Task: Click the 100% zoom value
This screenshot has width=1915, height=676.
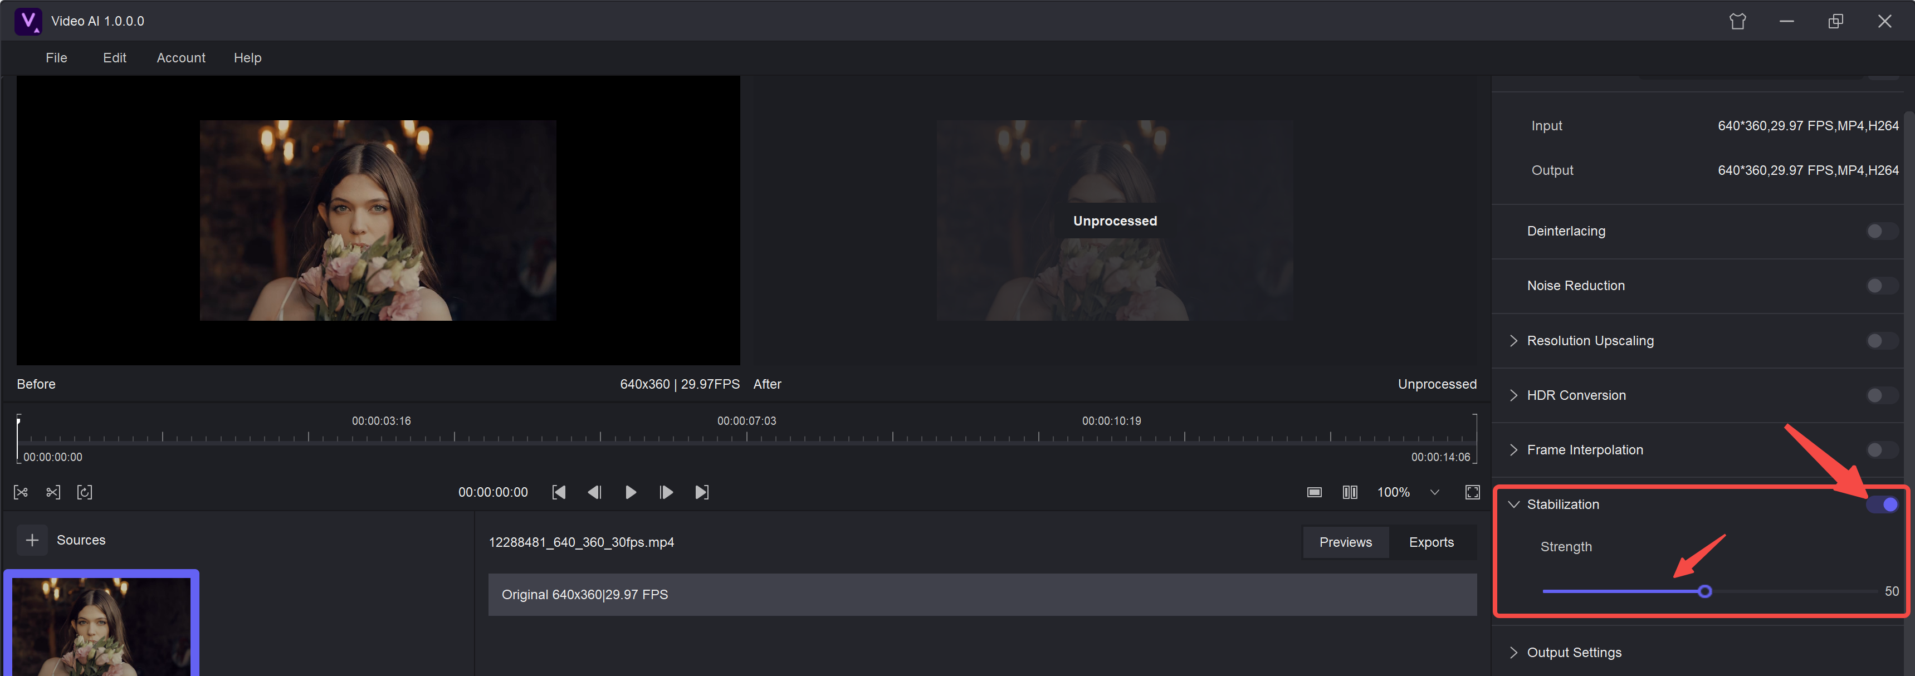Action: coord(1393,492)
